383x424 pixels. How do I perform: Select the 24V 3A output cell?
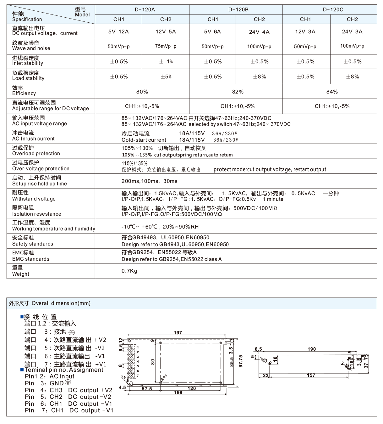pos(353,31)
